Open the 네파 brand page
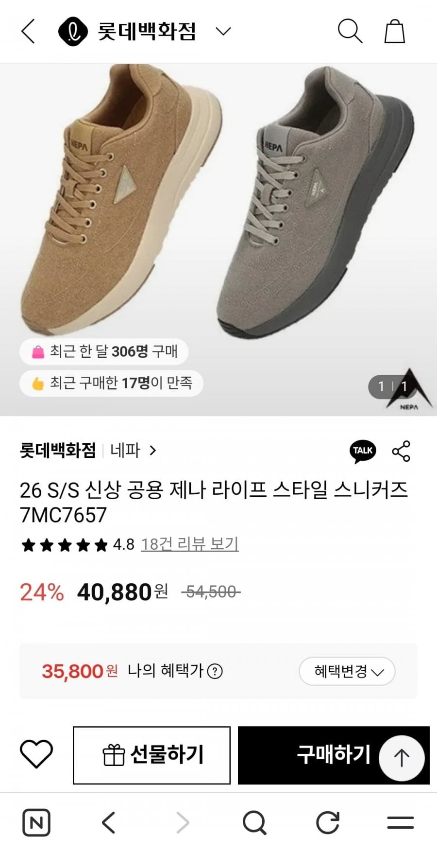 click(133, 451)
